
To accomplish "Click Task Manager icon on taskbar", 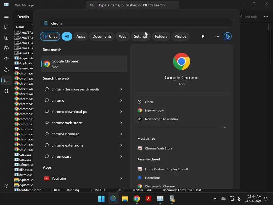I will [x=160, y=199].
